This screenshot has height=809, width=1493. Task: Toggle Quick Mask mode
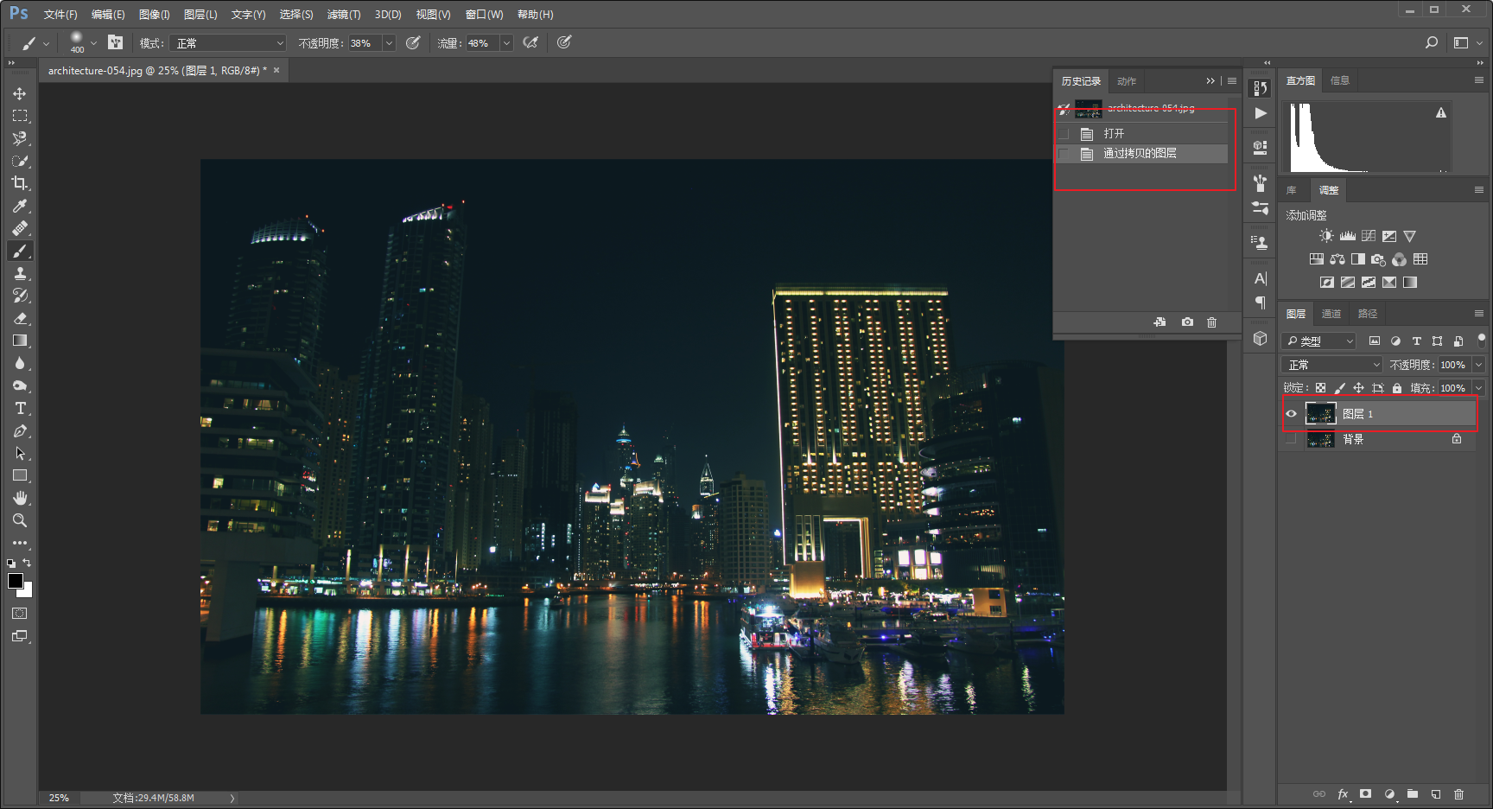(19, 614)
